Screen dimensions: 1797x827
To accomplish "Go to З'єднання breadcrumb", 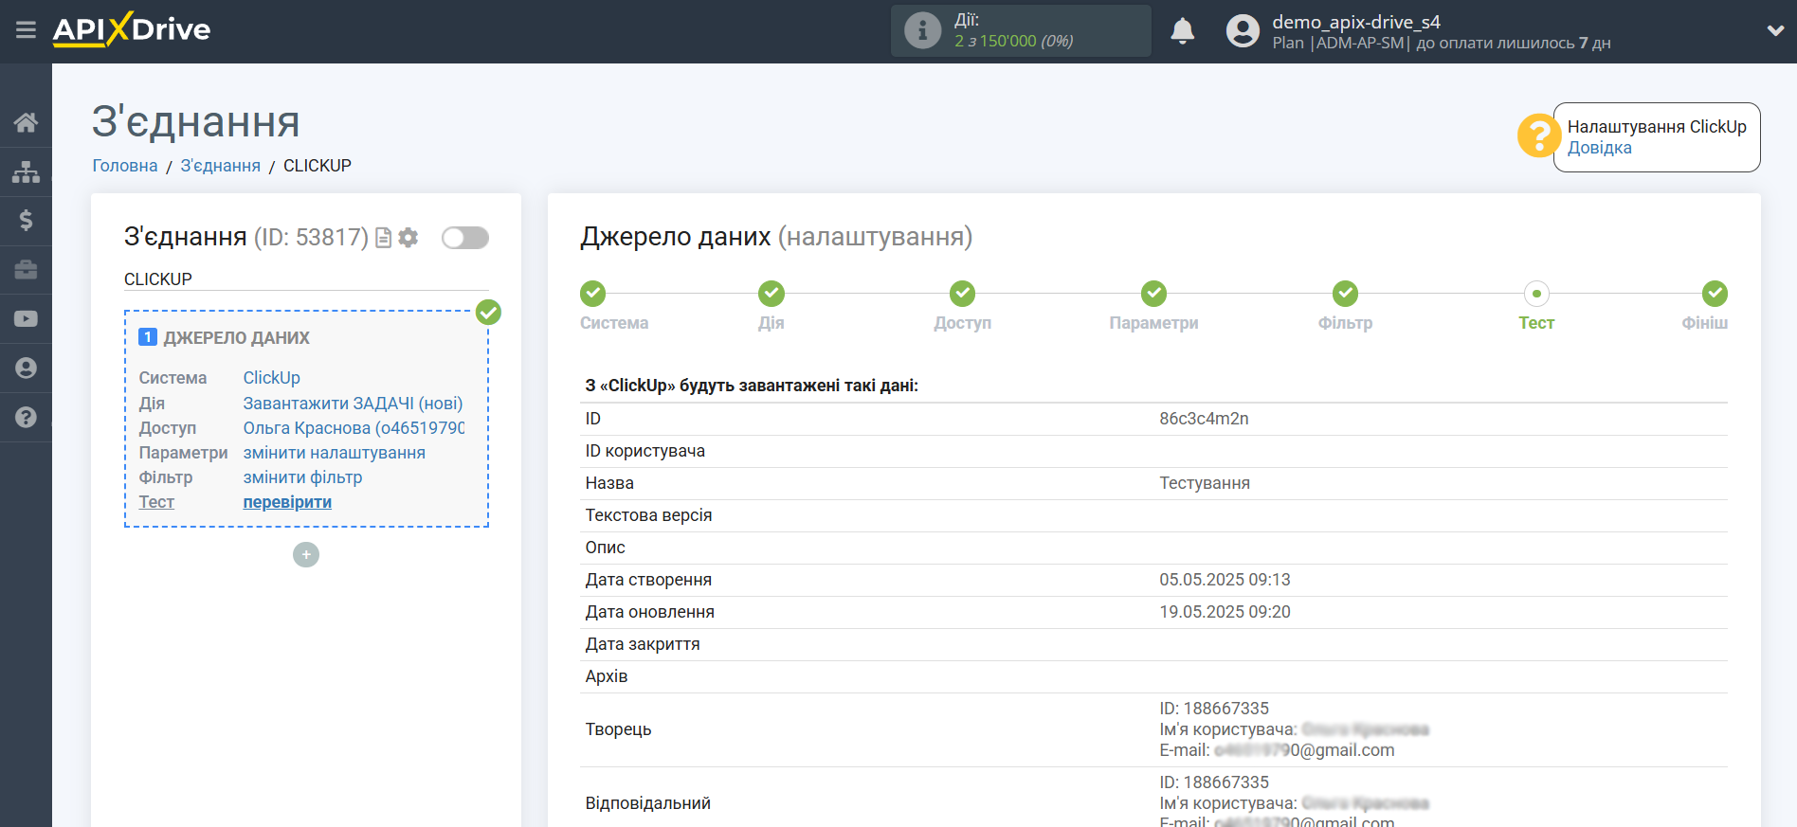I will coord(220,166).
